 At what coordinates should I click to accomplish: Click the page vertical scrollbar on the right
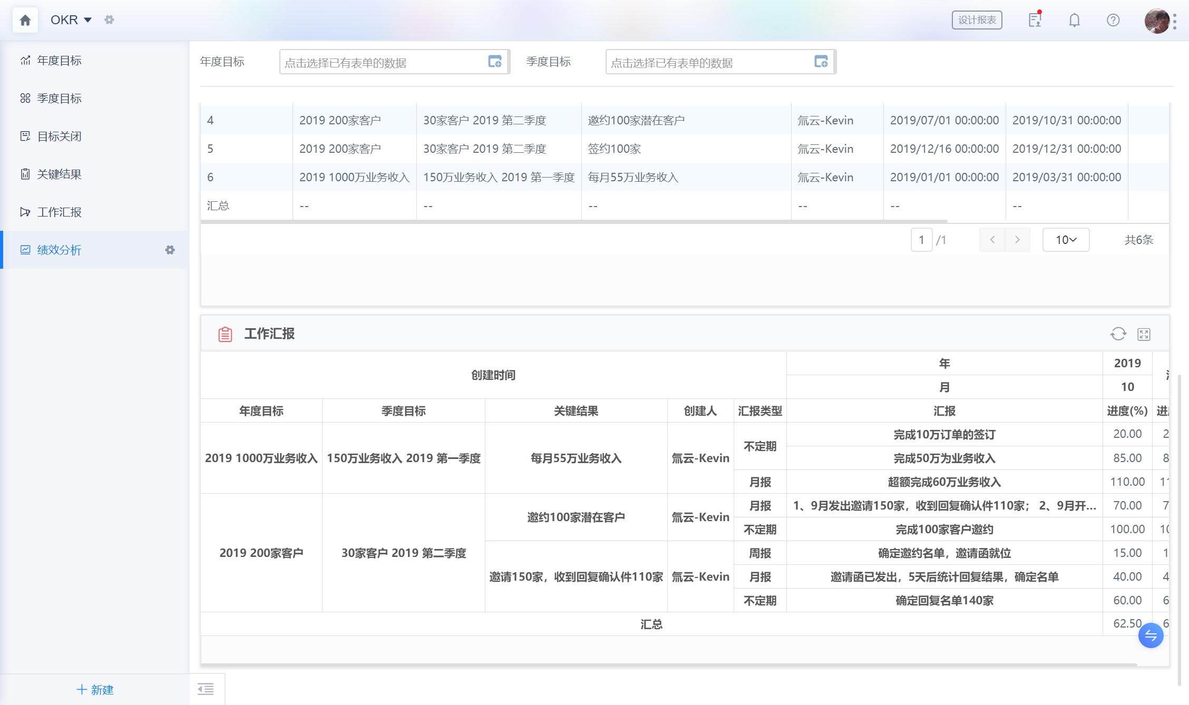point(1180,530)
